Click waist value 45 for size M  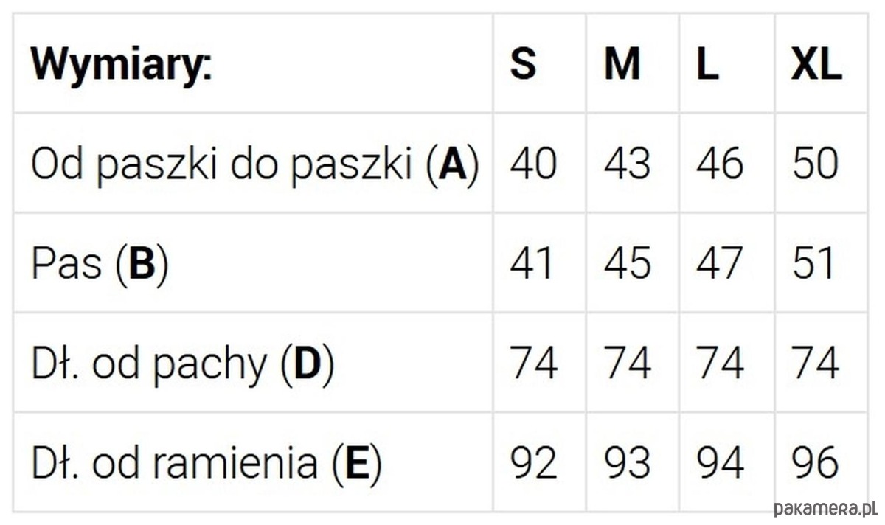[x=627, y=263]
